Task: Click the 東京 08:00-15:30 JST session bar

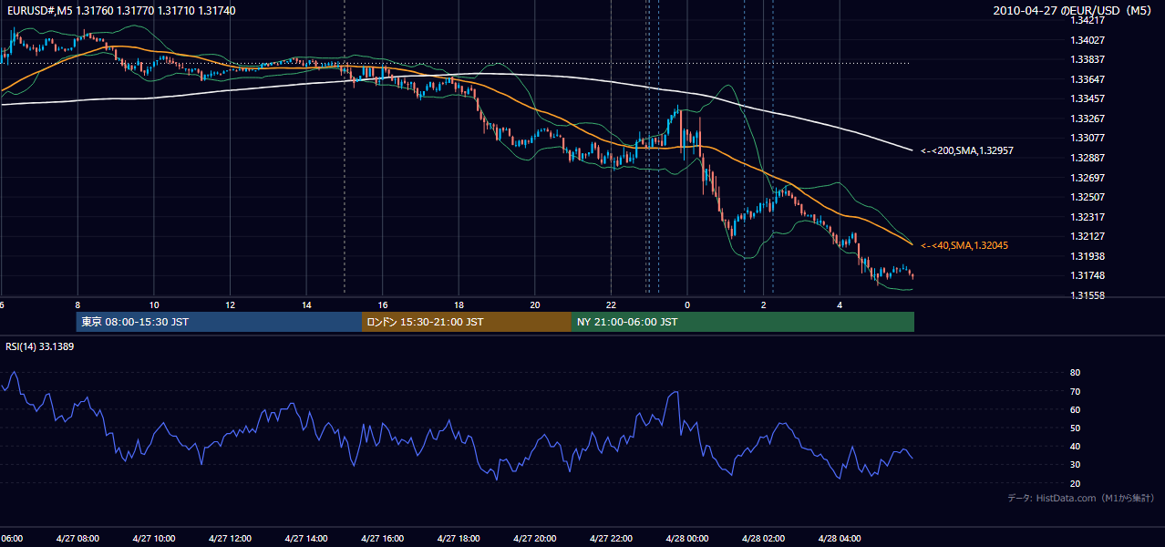Action: point(219,322)
